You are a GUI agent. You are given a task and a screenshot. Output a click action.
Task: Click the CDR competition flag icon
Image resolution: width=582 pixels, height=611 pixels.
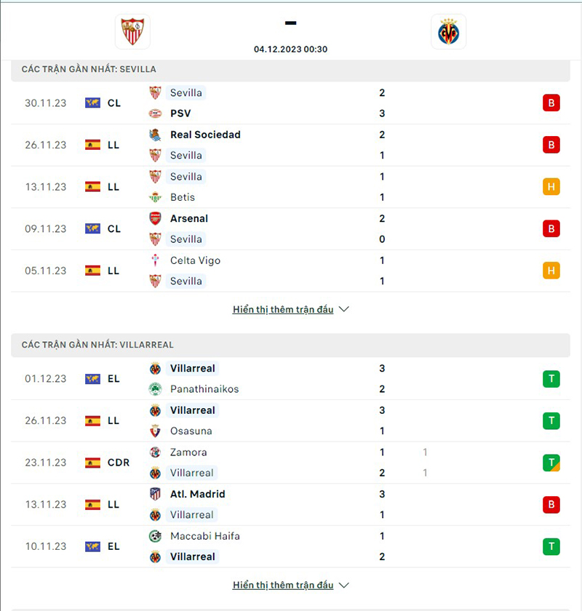(92, 462)
